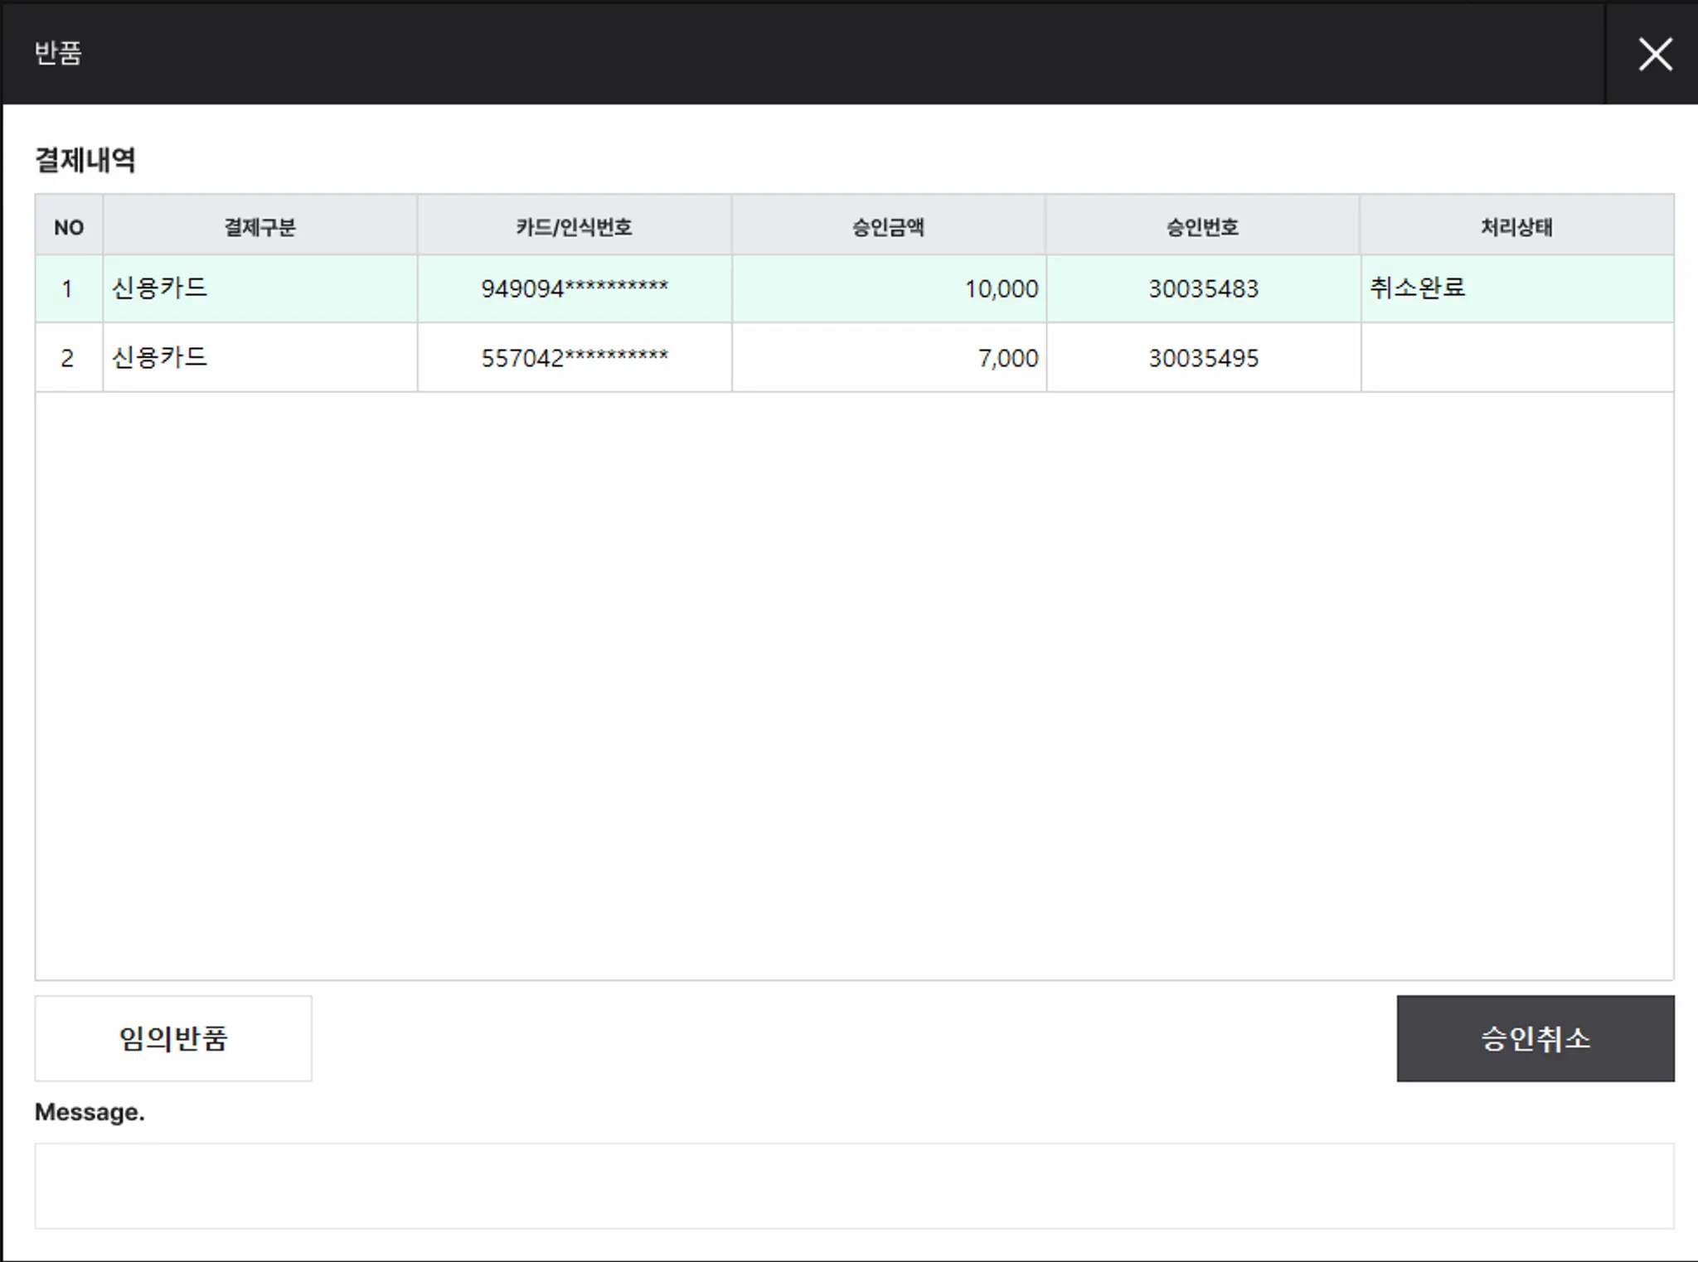Click the 결제구분 column header
The image size is (1698, 1262).
click(260, 226)
